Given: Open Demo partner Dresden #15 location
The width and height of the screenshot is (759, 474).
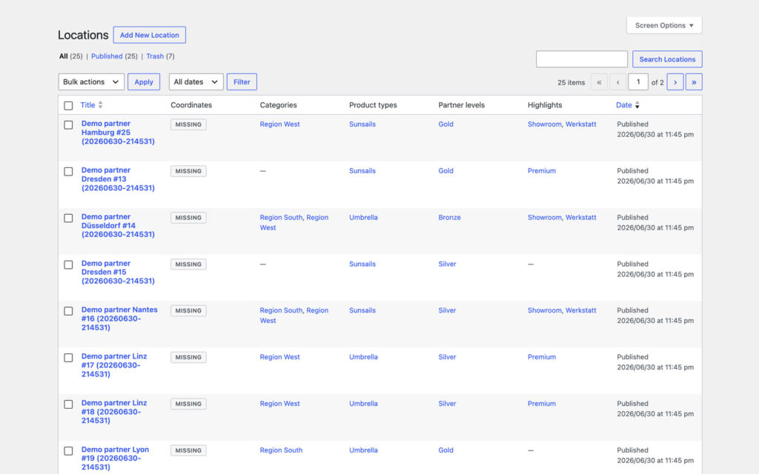Looking at the screenshot, I should click(x=118, y=272).
